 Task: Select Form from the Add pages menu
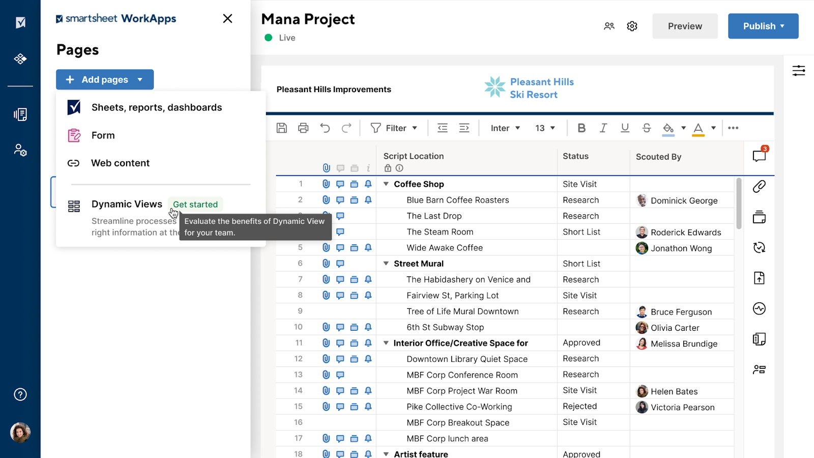pyautogui.click(x=103, y=135)
